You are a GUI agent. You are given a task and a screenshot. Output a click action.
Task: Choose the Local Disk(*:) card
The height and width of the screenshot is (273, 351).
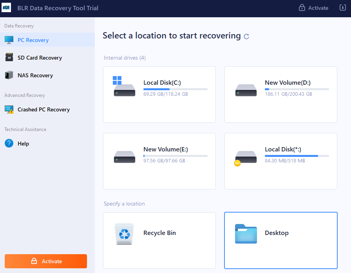(281, 161)
